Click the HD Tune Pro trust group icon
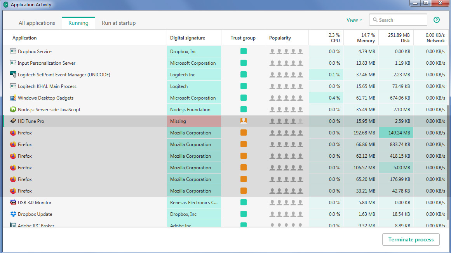The image size is (451, 253). pos(243,121)
